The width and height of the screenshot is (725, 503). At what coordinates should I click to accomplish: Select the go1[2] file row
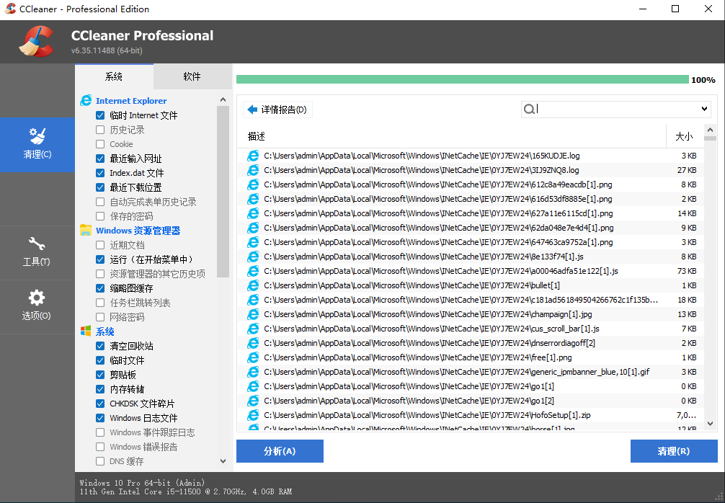pyautogui.click(x=471, y=401)
